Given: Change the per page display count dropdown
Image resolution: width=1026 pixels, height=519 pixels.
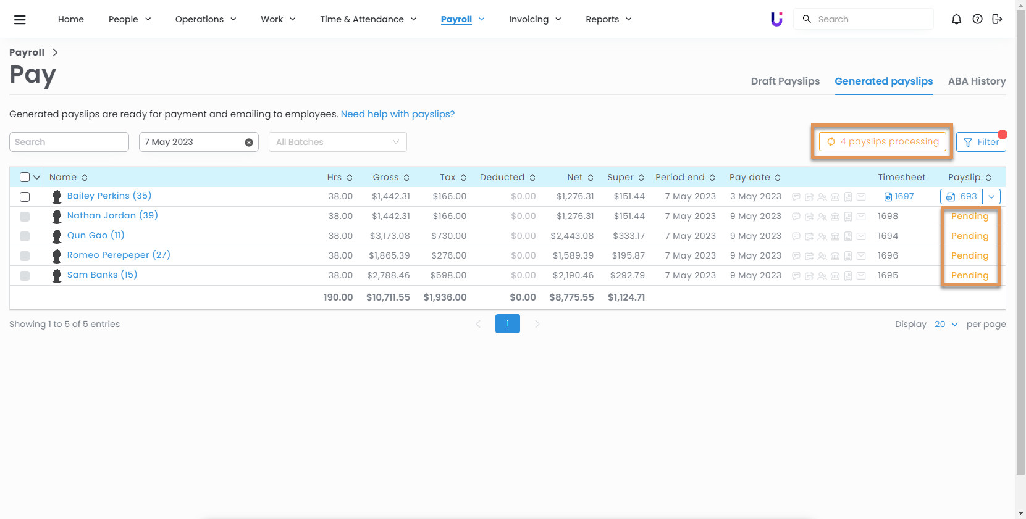Looking at the screenshot, I should coord(946,324).
